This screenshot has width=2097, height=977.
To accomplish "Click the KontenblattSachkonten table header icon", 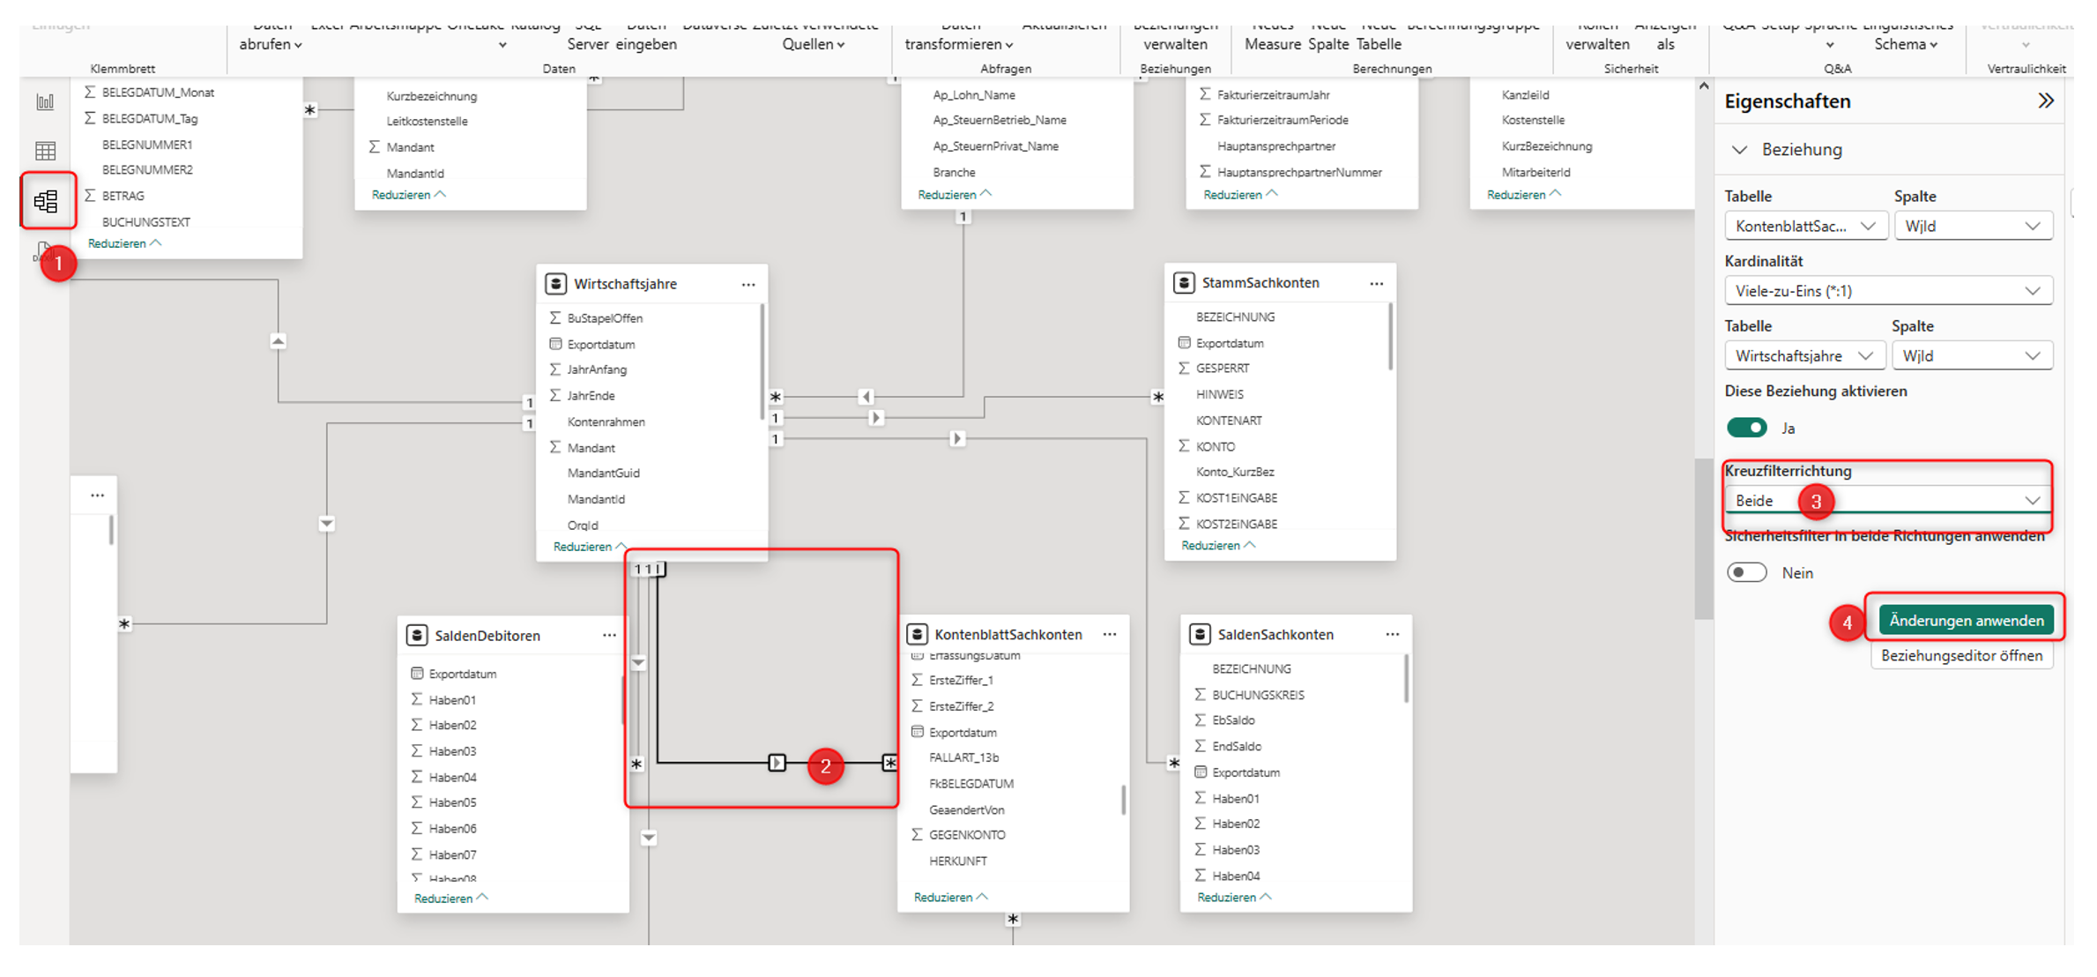I will pyautogui.click(x=917, y=635).
